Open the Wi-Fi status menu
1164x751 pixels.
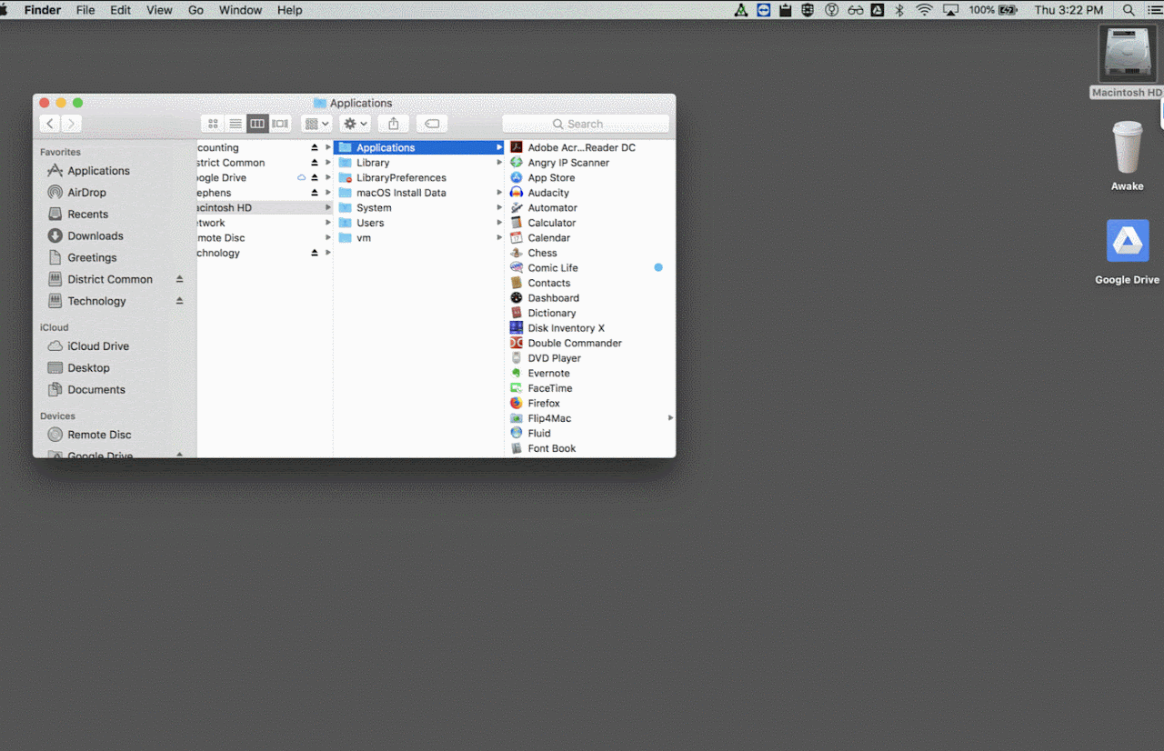[x=924, y=10]
